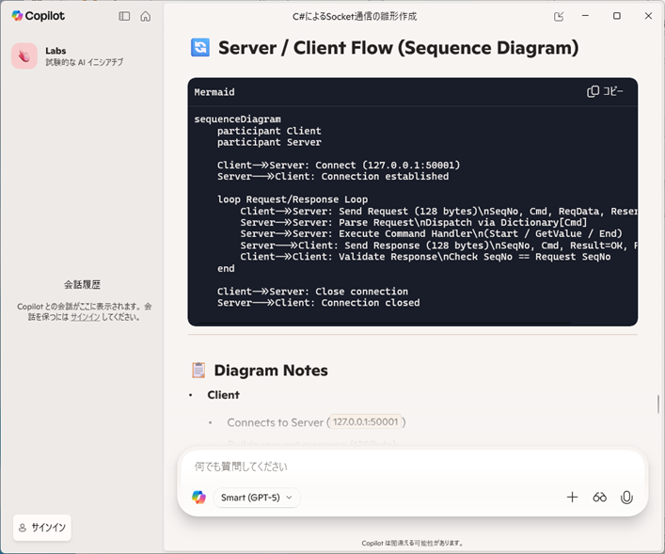Click the Copilot disclaimer footer text

click(413, 543)
